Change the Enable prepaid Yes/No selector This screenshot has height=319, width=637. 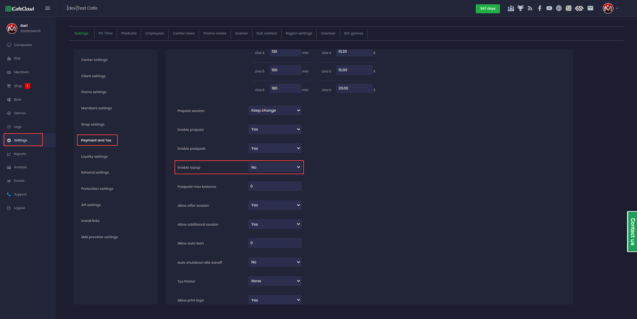point(275,129)
